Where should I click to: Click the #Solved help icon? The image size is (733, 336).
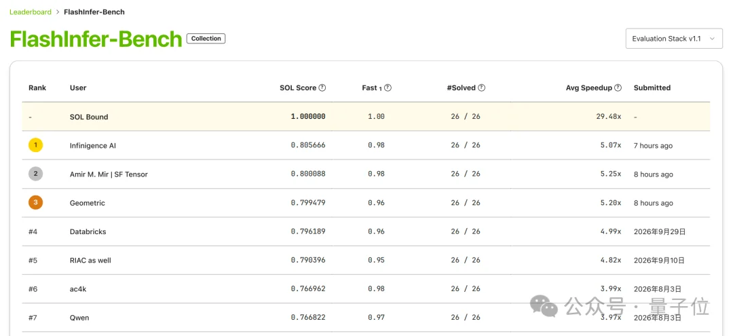(481, 88)
